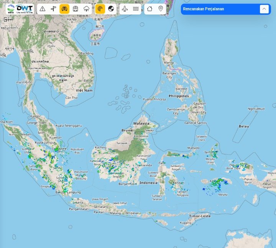Click the Kuching city label
This screenshot has width=276, height=248.
click(x=100, y=148)
